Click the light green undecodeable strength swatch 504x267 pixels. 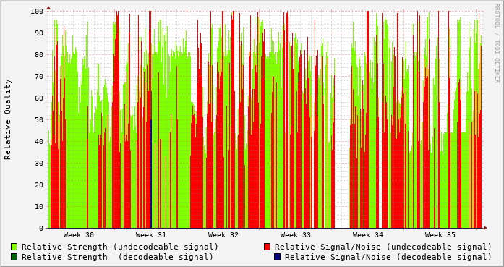(14, 247)
